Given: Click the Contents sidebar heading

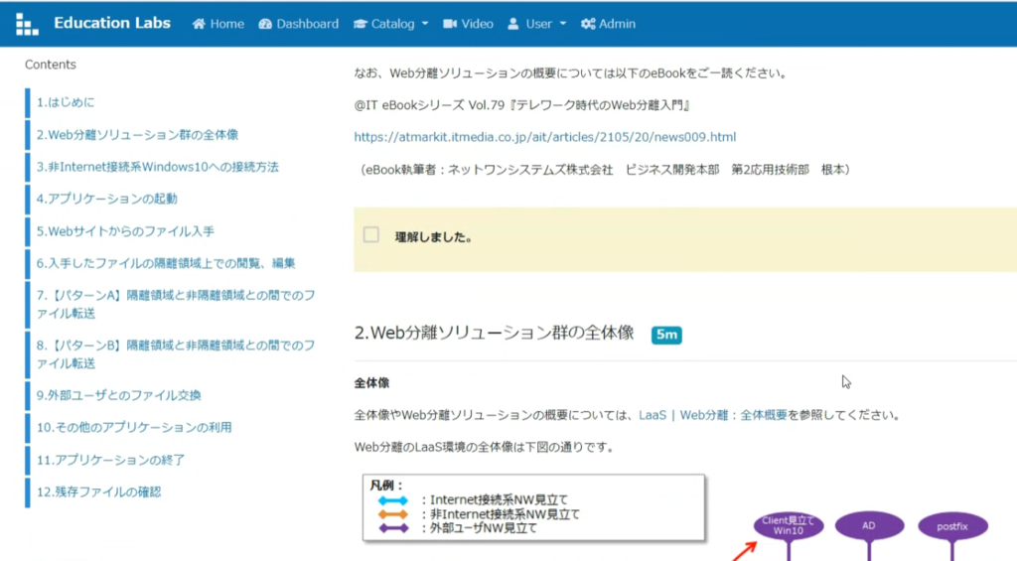Looking at the screenshot, I should [x=51, y=65].
